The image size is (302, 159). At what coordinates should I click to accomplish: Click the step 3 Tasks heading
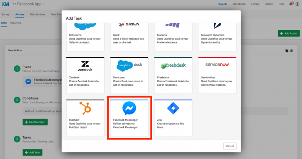pos(27,137)
